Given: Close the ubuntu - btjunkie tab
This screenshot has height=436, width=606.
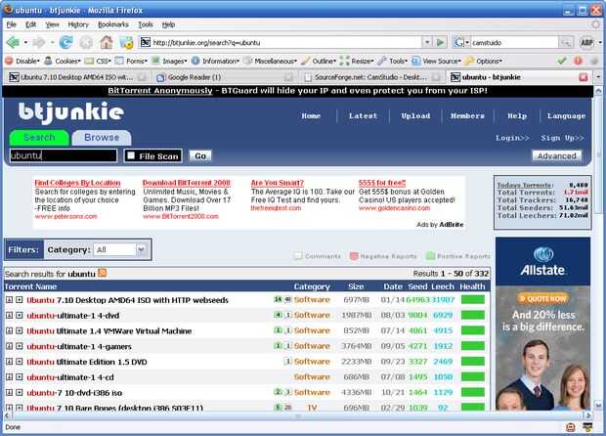Looking at the screenshot, I should click(584, 77).
